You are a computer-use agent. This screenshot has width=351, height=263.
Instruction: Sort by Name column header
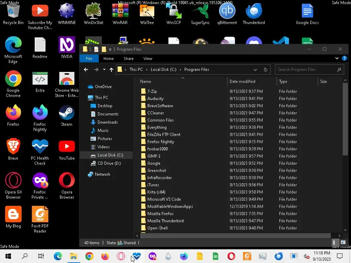(x=182, y=82)
